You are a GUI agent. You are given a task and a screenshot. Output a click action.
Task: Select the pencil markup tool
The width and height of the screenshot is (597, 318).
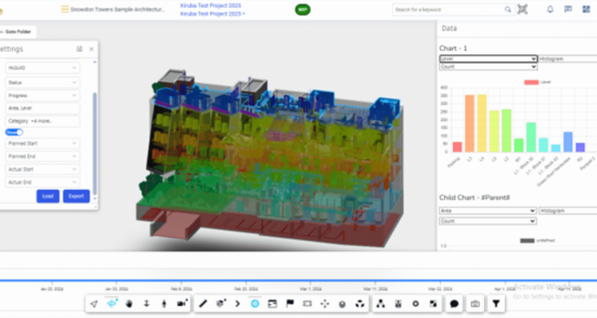pyautogui.click(x=203, y=304)
